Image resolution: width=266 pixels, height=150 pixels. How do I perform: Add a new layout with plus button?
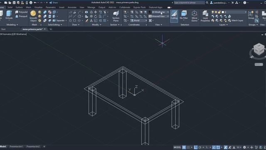tap(44, 147)
